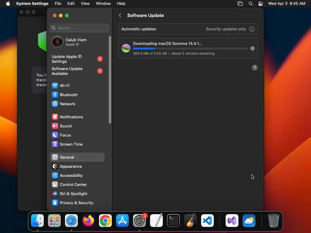Viewport: 311px width, 233px height.
Task: Open Notifications settings
Action: [x=77, y=117]
